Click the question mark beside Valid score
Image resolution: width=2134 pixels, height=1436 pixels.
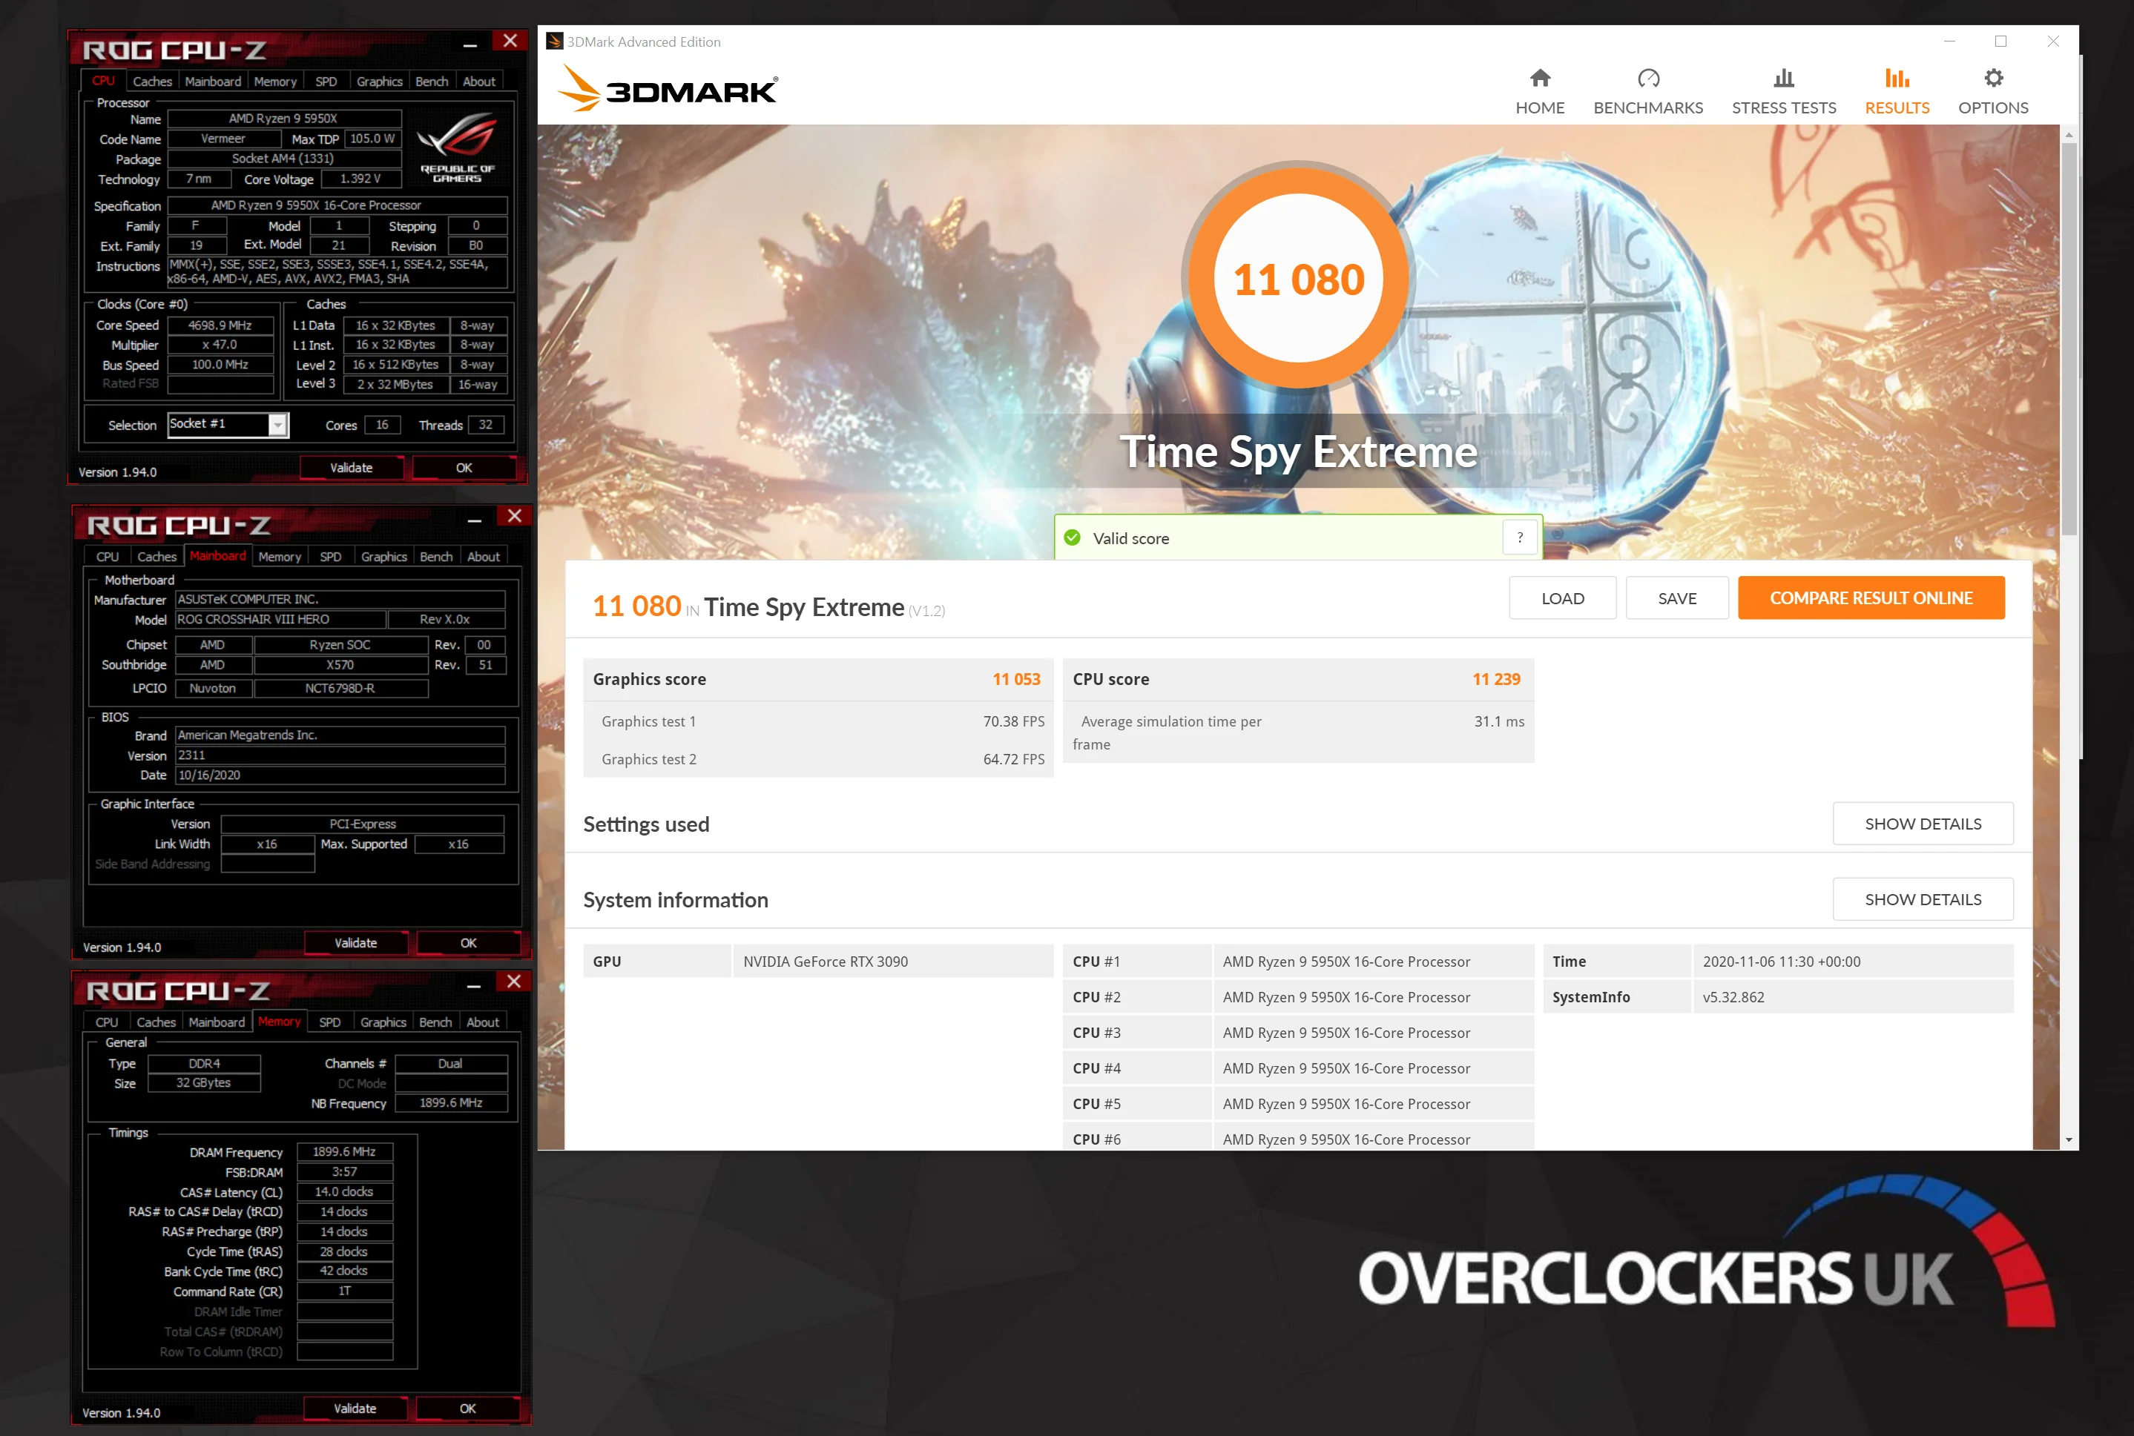coord(1519,537)
